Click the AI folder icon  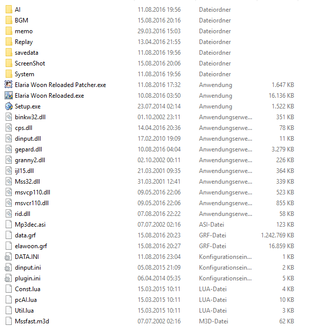tap(9, 9)
